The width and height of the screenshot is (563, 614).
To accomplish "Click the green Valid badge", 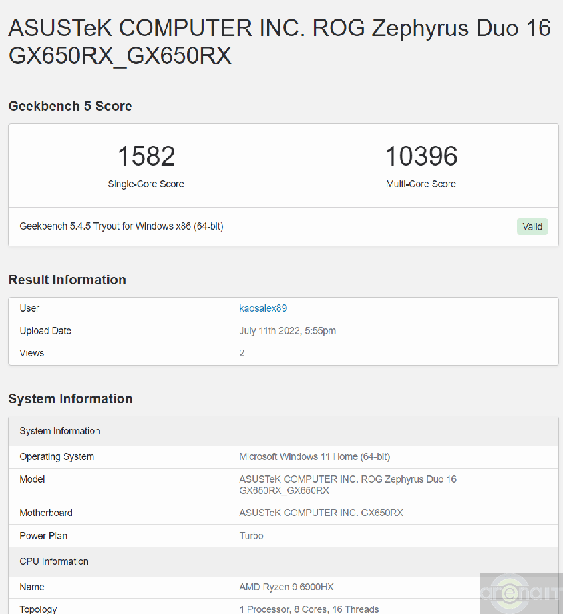I will [x=532, y=226].
